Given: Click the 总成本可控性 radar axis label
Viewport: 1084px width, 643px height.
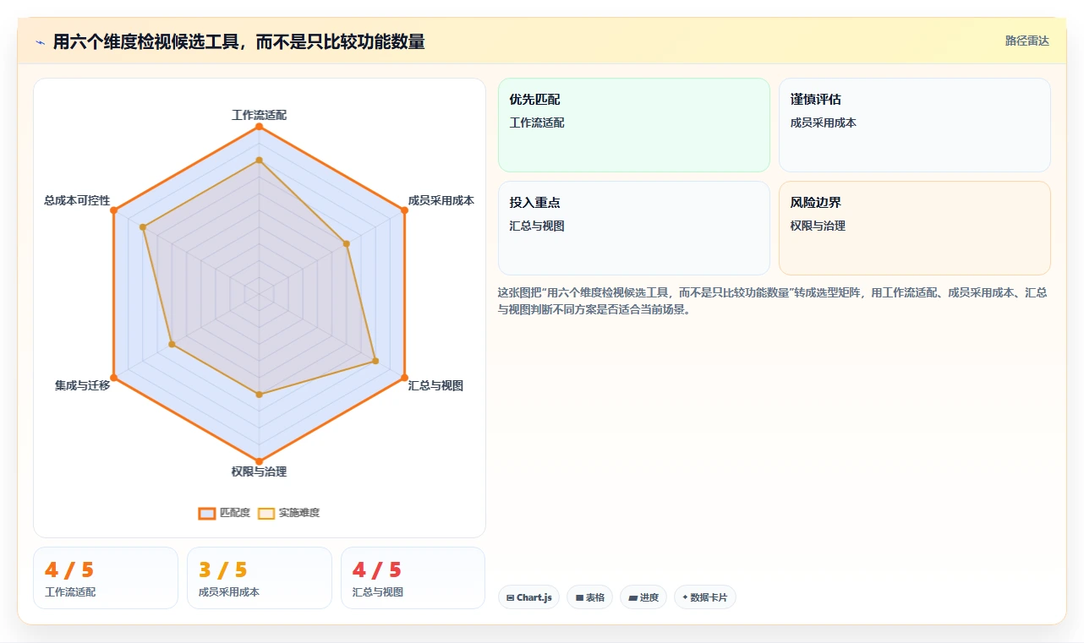Looking at the screenshot, I should point(77,200).
